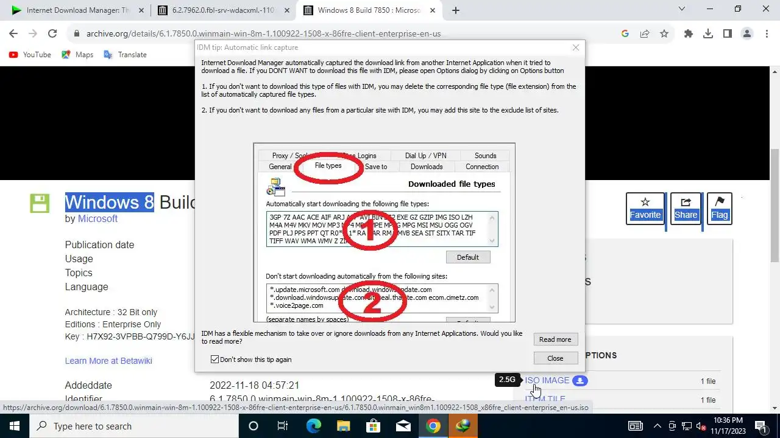Image resolution: width=780 pixels, height=438 pixels.
Task: Show hidden system tray icons
Action: [658, 426]
